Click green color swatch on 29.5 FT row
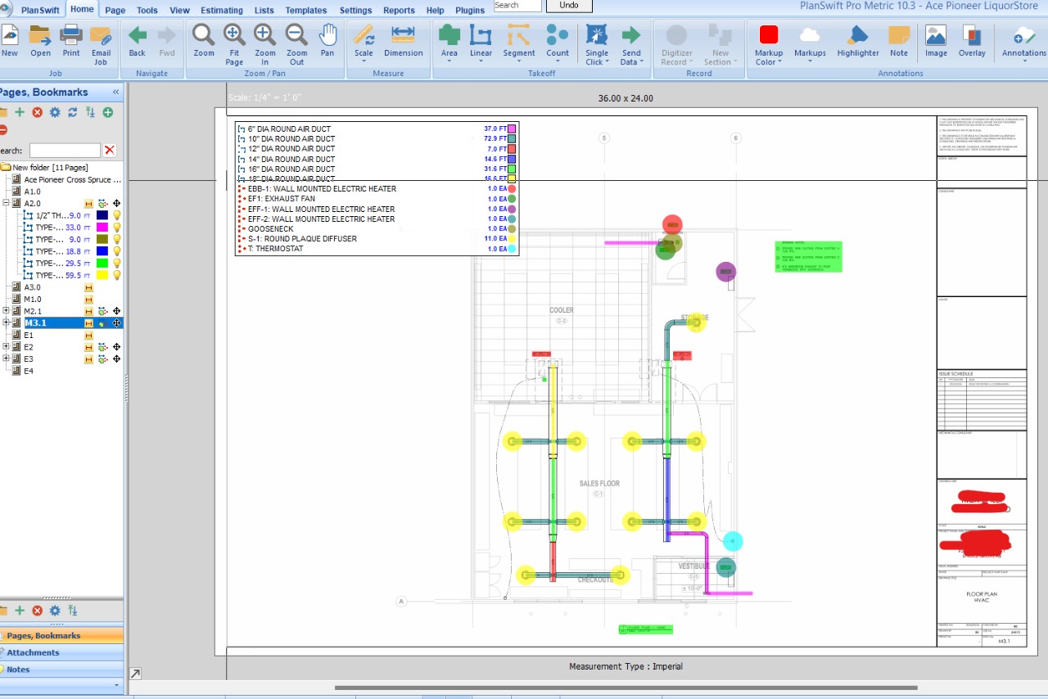The width and height of the screenshot is (1048, 699). point(102,264)
